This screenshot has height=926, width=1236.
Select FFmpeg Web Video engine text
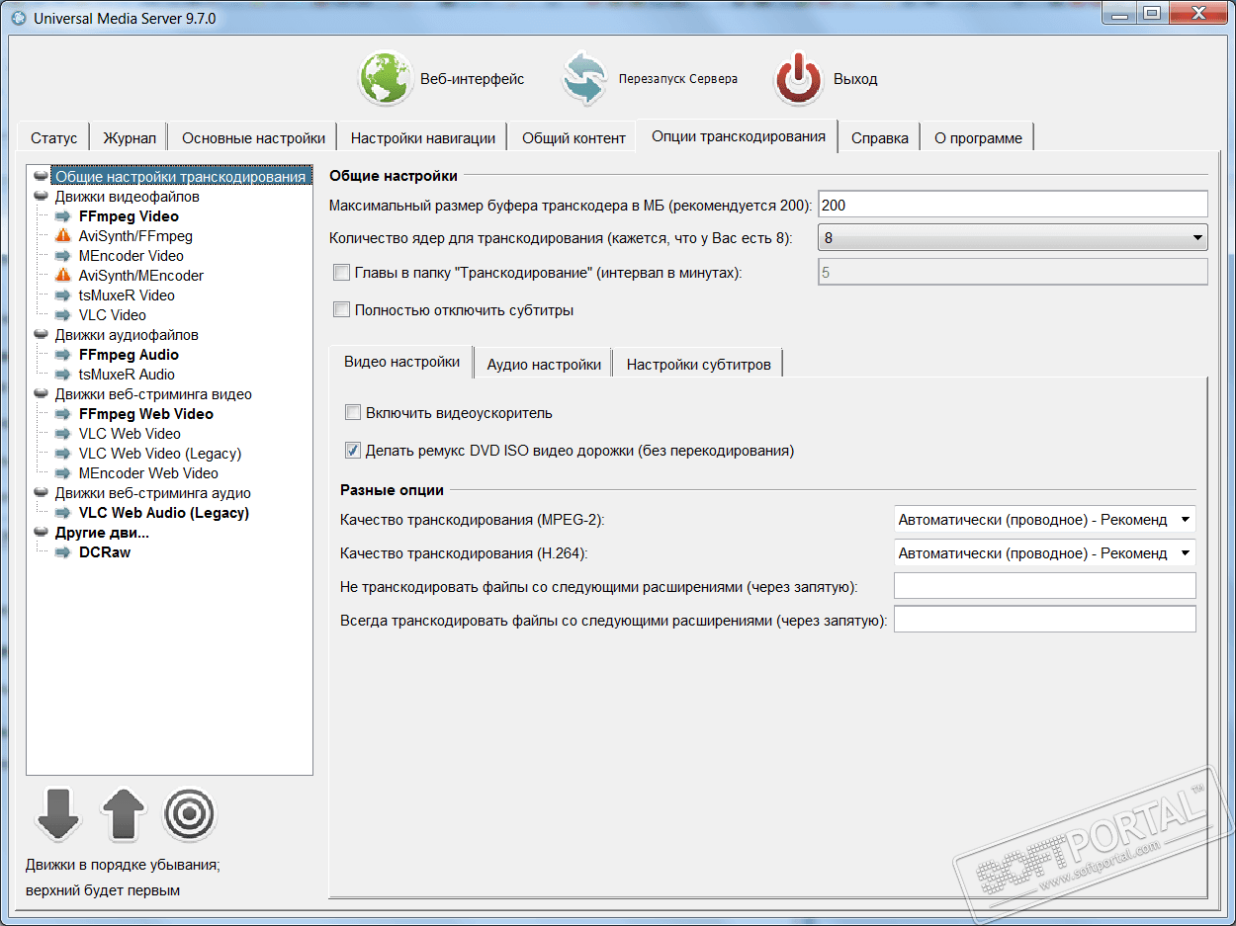pyautogui.click(x=146, y=414)
